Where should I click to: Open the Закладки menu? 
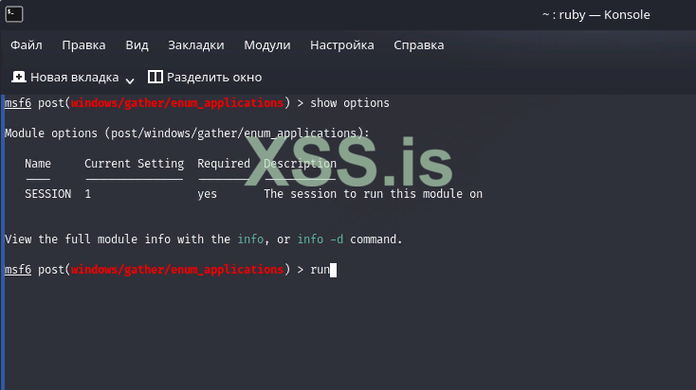point(196,45)
